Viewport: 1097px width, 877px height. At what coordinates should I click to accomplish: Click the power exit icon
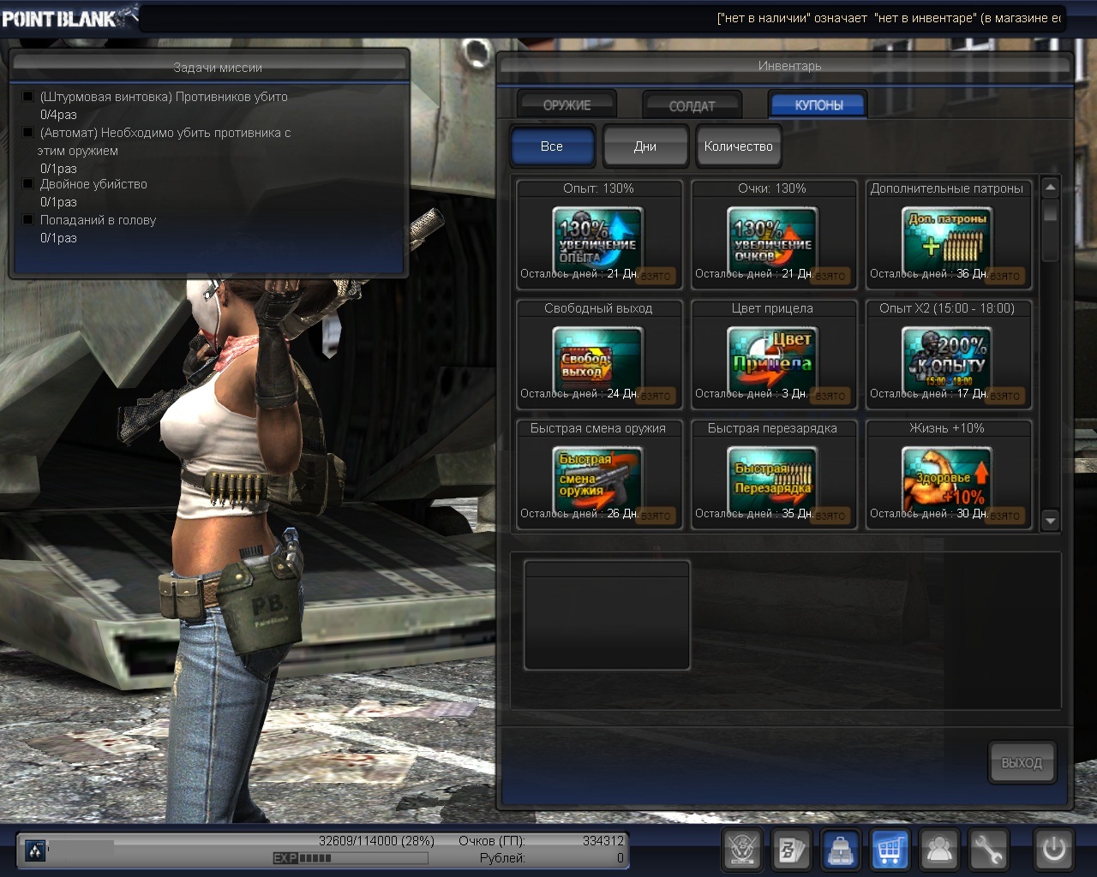1053,850
